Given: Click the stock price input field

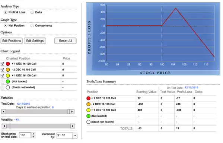Looking at the screenshot, I should (25, 135).
